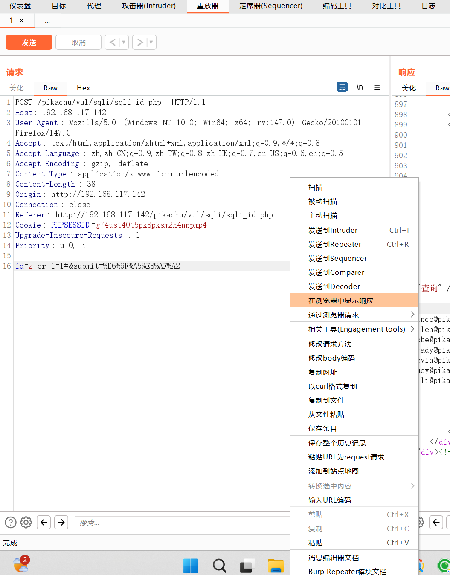450x575 pixels.
Task: Select 发送到Repeater menu item
Action: (x=354, y=244)
